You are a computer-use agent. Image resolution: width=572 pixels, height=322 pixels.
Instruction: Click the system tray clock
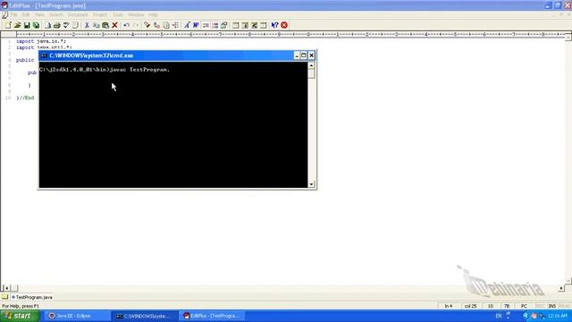pos(558,316)
